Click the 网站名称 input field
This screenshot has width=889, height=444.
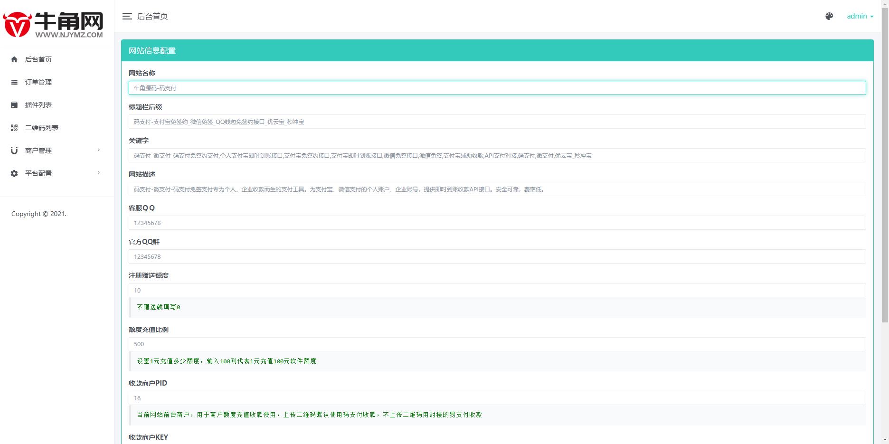[x=497, y=88]
